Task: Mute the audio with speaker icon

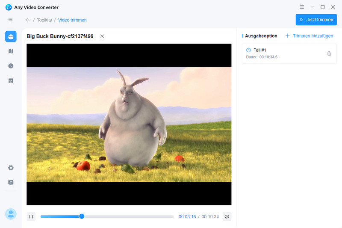Action: pos(227,216)
